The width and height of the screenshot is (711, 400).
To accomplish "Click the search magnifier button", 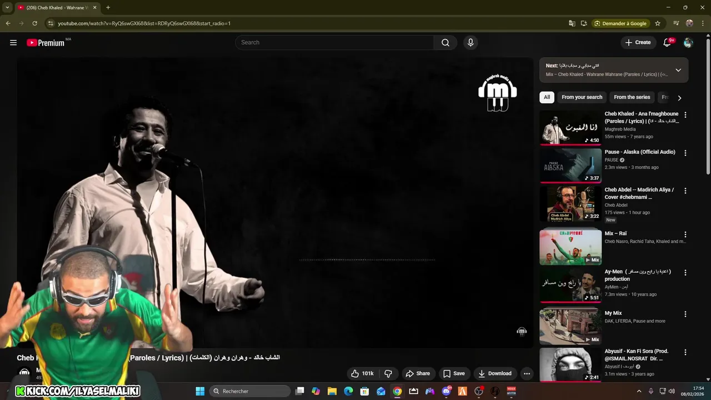I will (445, 42).
